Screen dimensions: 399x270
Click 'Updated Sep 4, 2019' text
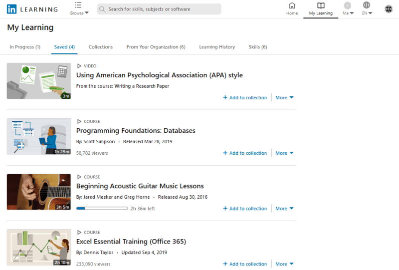click(144, 253)
